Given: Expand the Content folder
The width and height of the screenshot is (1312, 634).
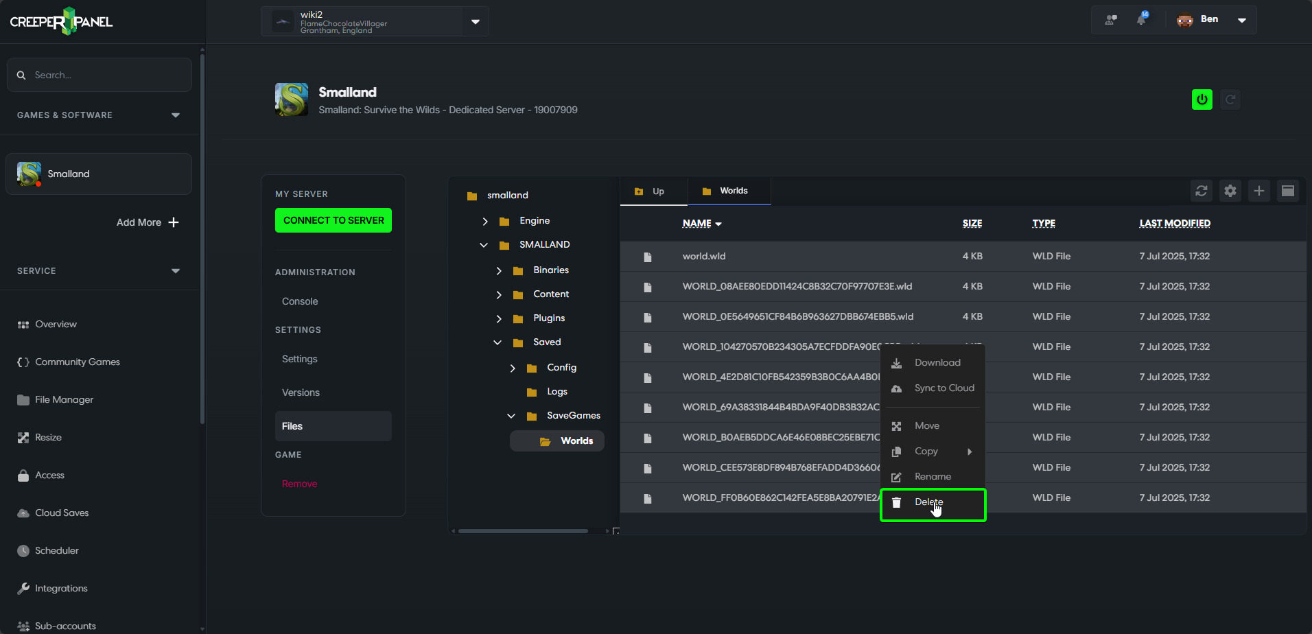Looking at the screenshot, I should (499, 294).
